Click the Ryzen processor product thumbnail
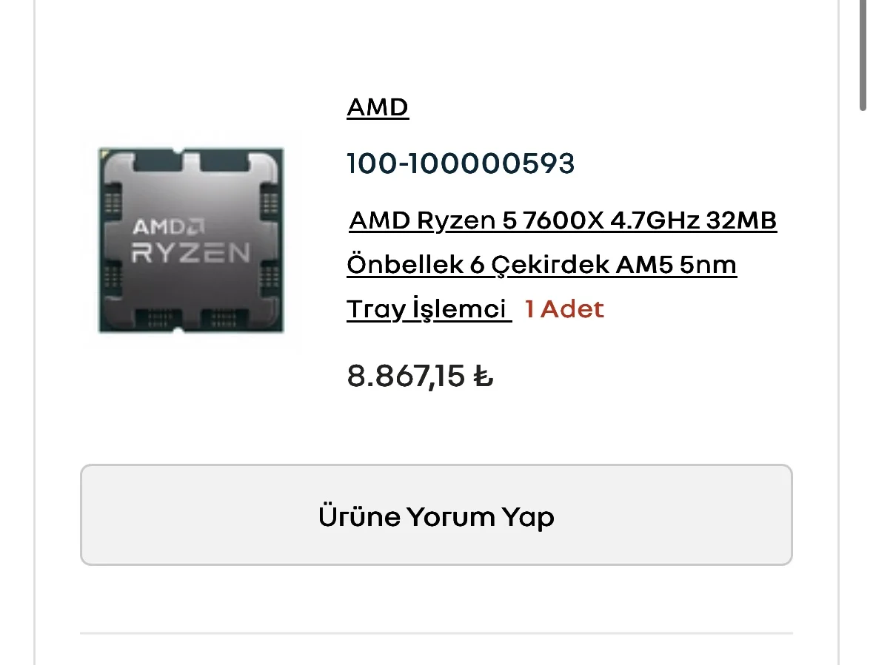Image resolution: width=873 pixels, height=665 pixels. point(191,240)
